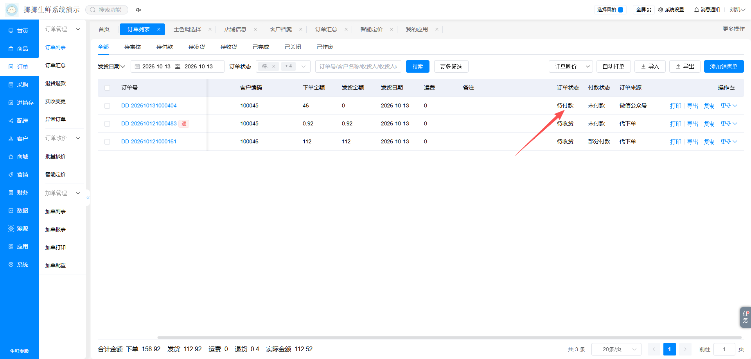
Task: Click the mute speaker icon in header
Action: (138, 10)
